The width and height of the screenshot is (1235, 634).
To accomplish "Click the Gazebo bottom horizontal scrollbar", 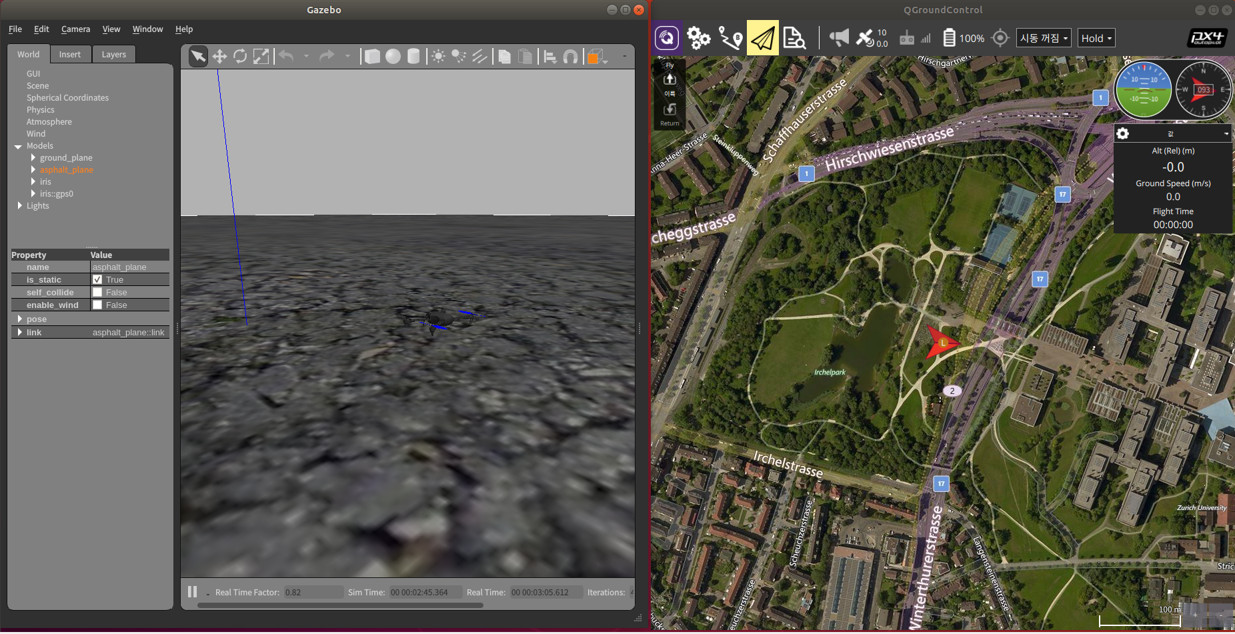I will (x=340, y=605).
